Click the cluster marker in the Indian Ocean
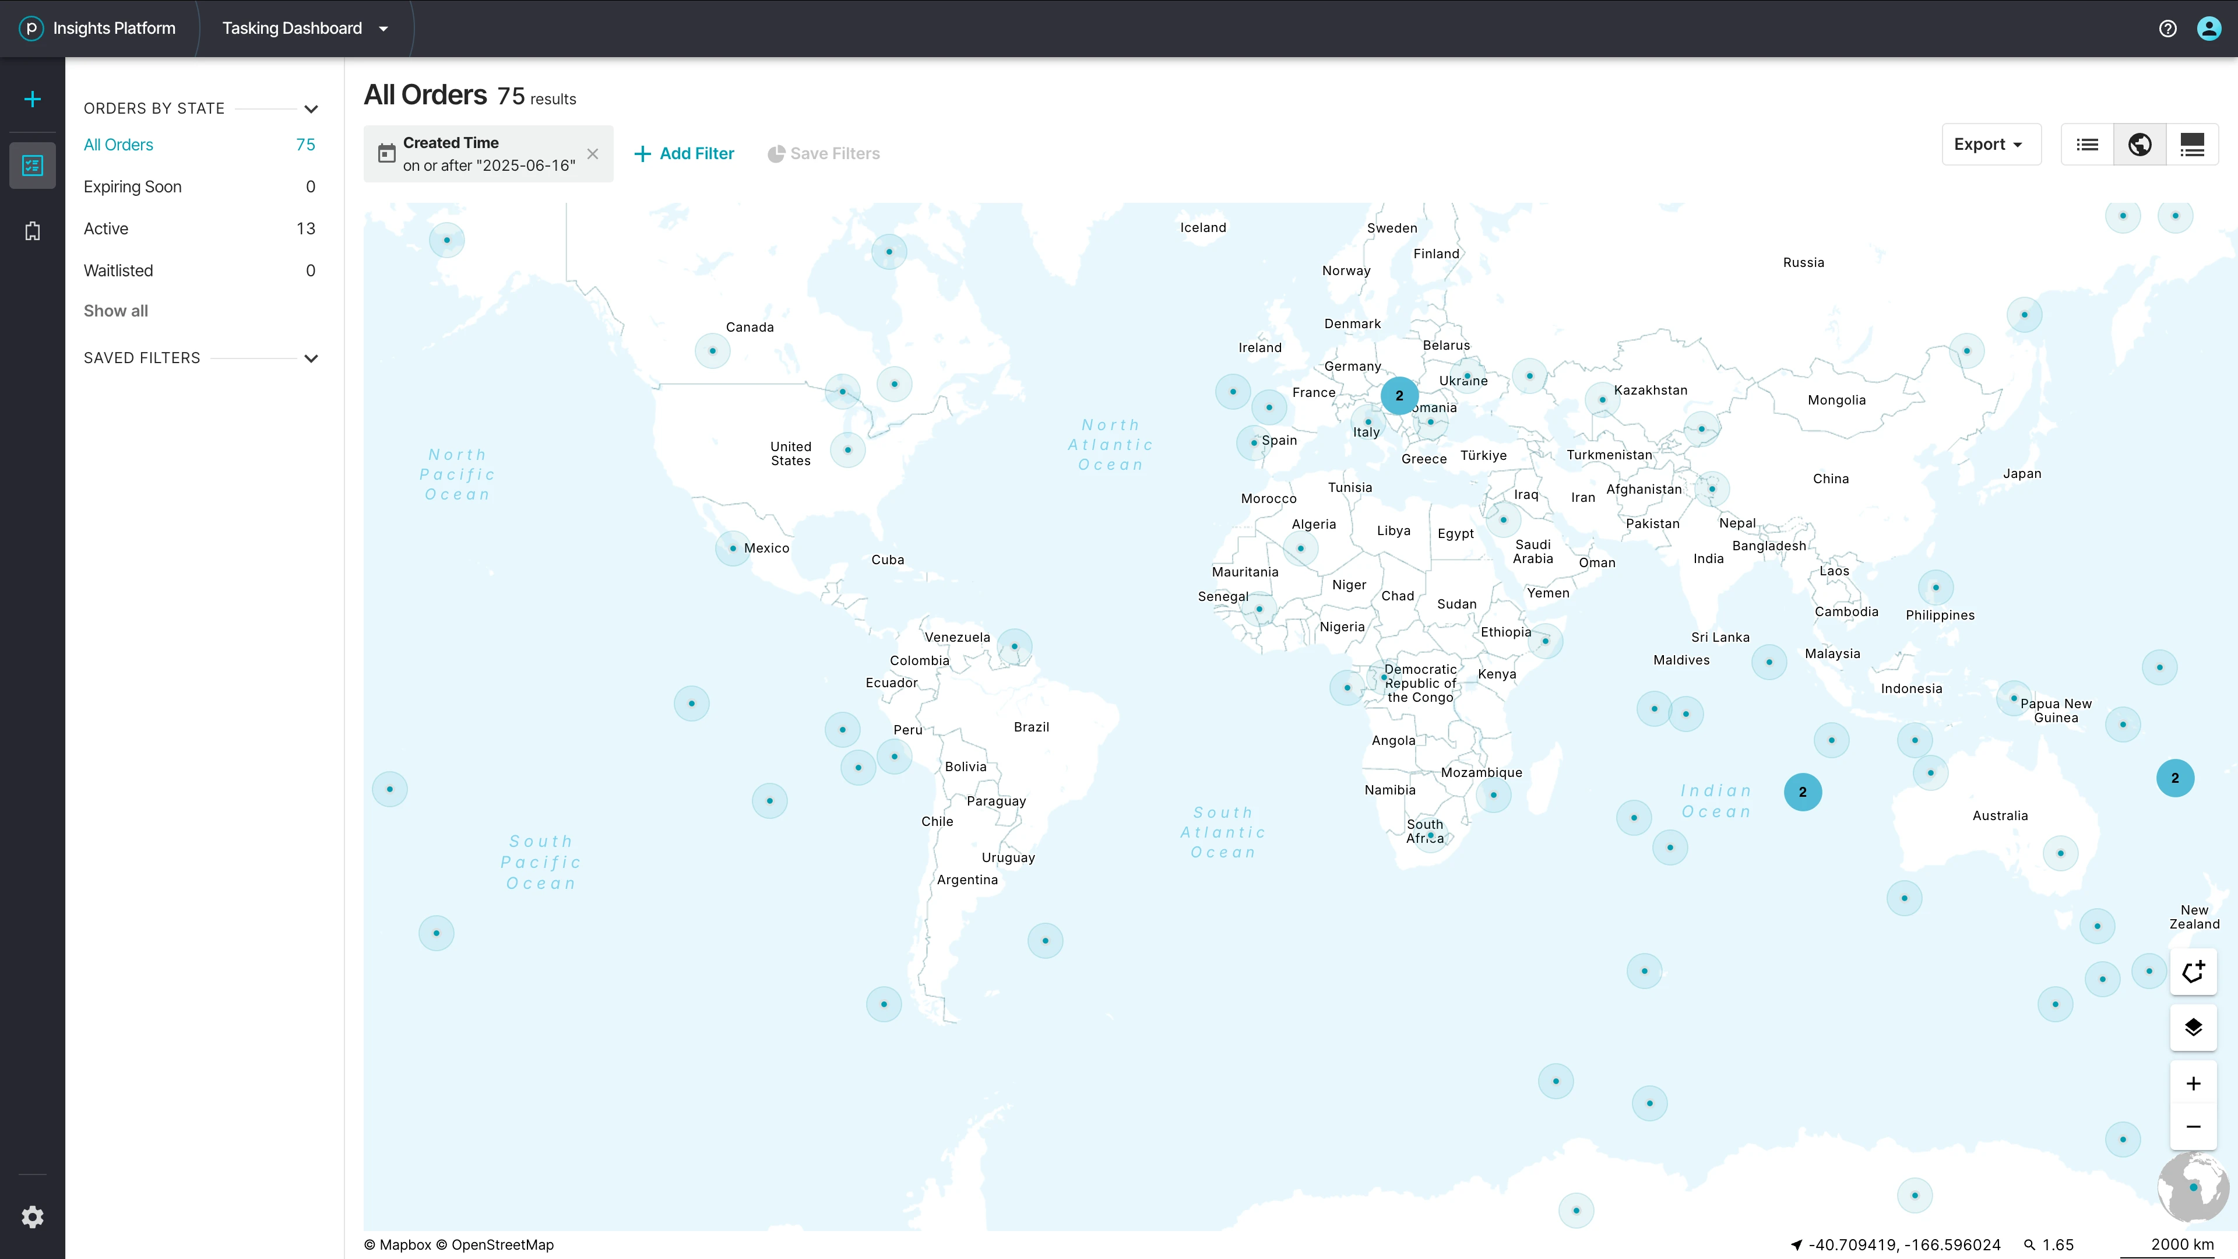The width and height of the screenshot is (2238, 1259). click(x=1803, y=792)
